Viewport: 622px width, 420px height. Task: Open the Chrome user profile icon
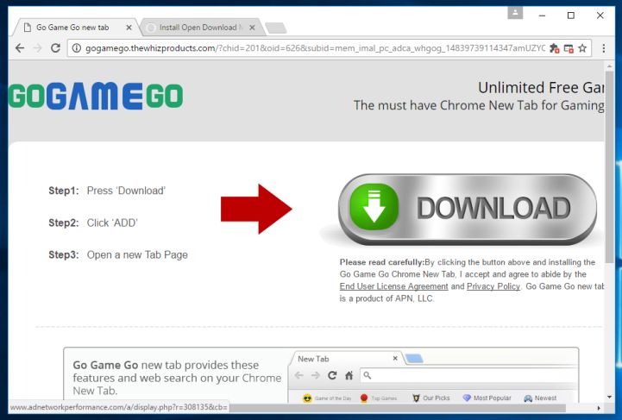pos(515,13)
